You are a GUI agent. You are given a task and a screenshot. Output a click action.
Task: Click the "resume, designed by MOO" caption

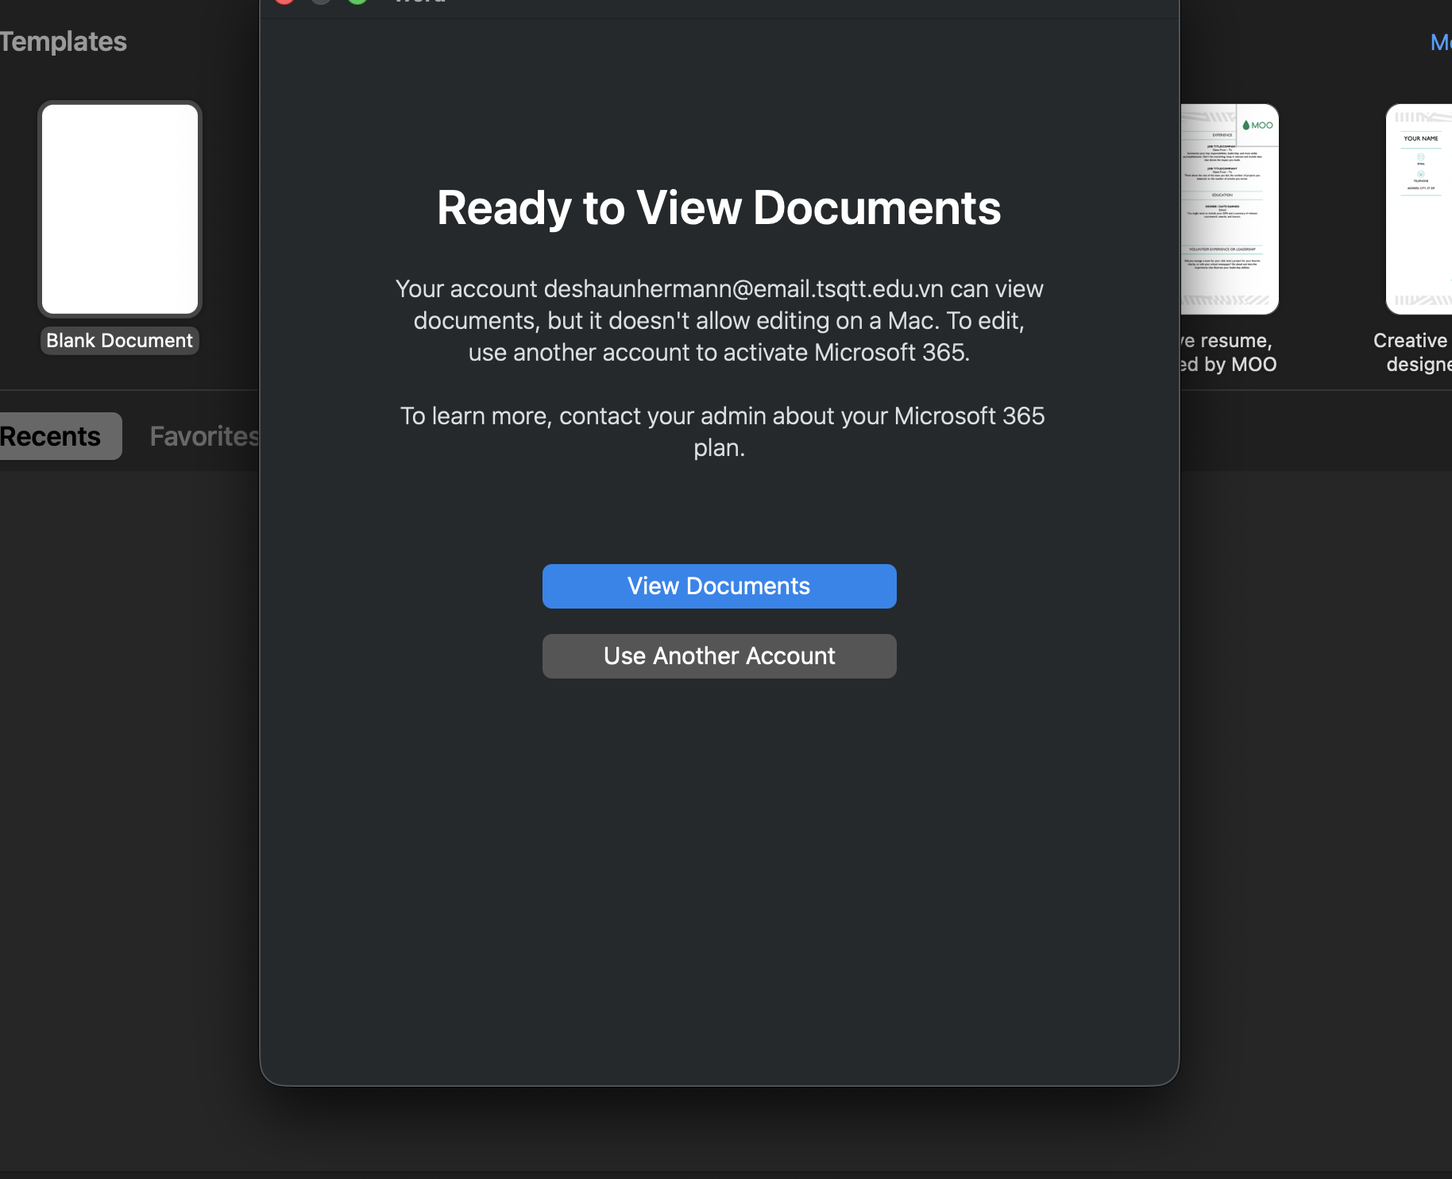[x=1228, y=353]
